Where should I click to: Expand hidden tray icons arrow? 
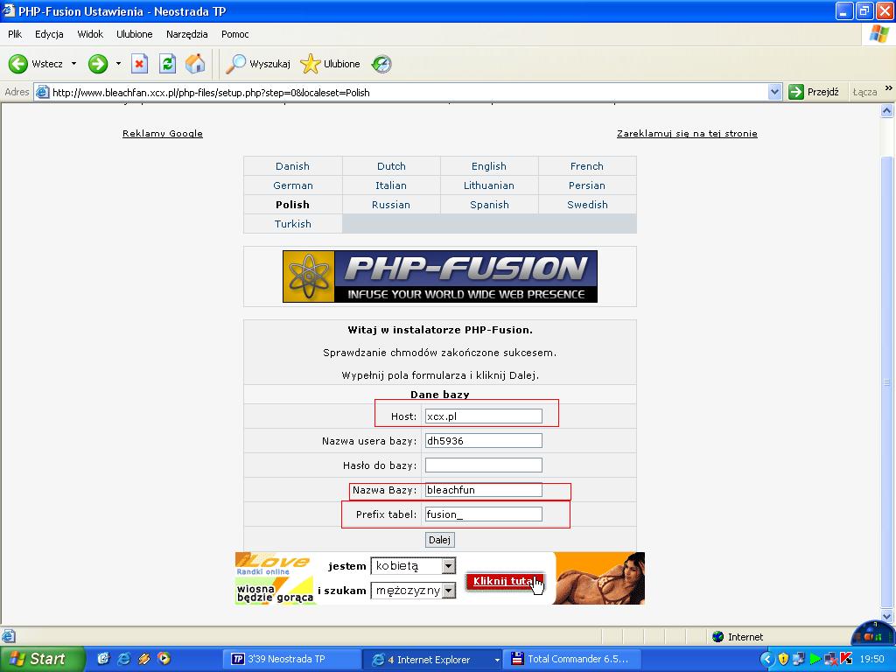pyautogui.click(x=767, y=659)
